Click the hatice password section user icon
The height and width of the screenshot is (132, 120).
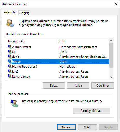click(x=14, y=103)
